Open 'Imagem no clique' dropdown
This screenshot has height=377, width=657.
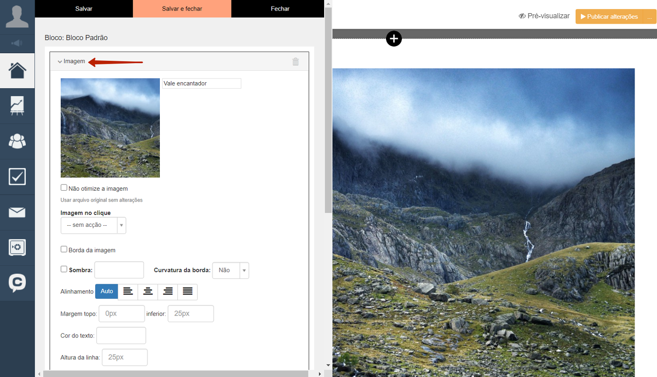click(93, 225)
